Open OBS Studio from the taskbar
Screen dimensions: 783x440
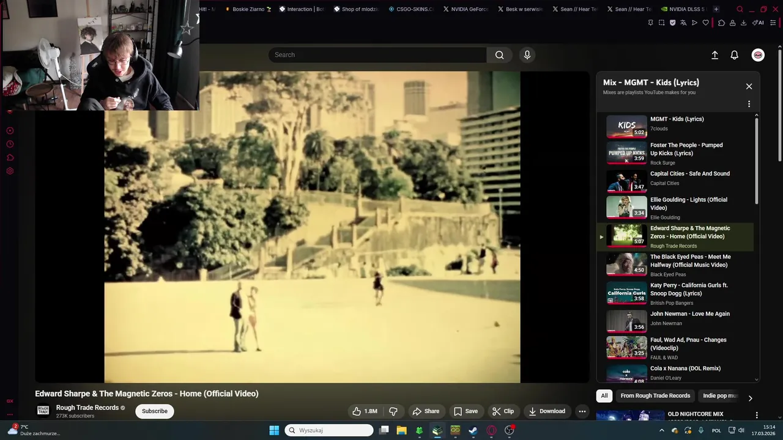[x=509, y=430]
